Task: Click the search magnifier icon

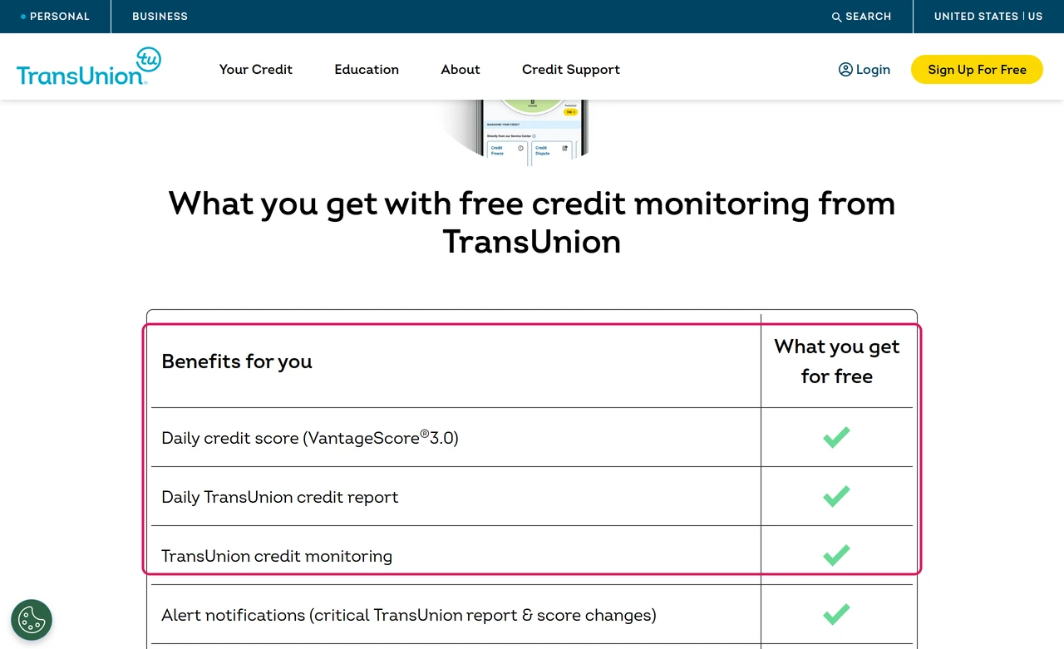Action: [x=837, y=17]
